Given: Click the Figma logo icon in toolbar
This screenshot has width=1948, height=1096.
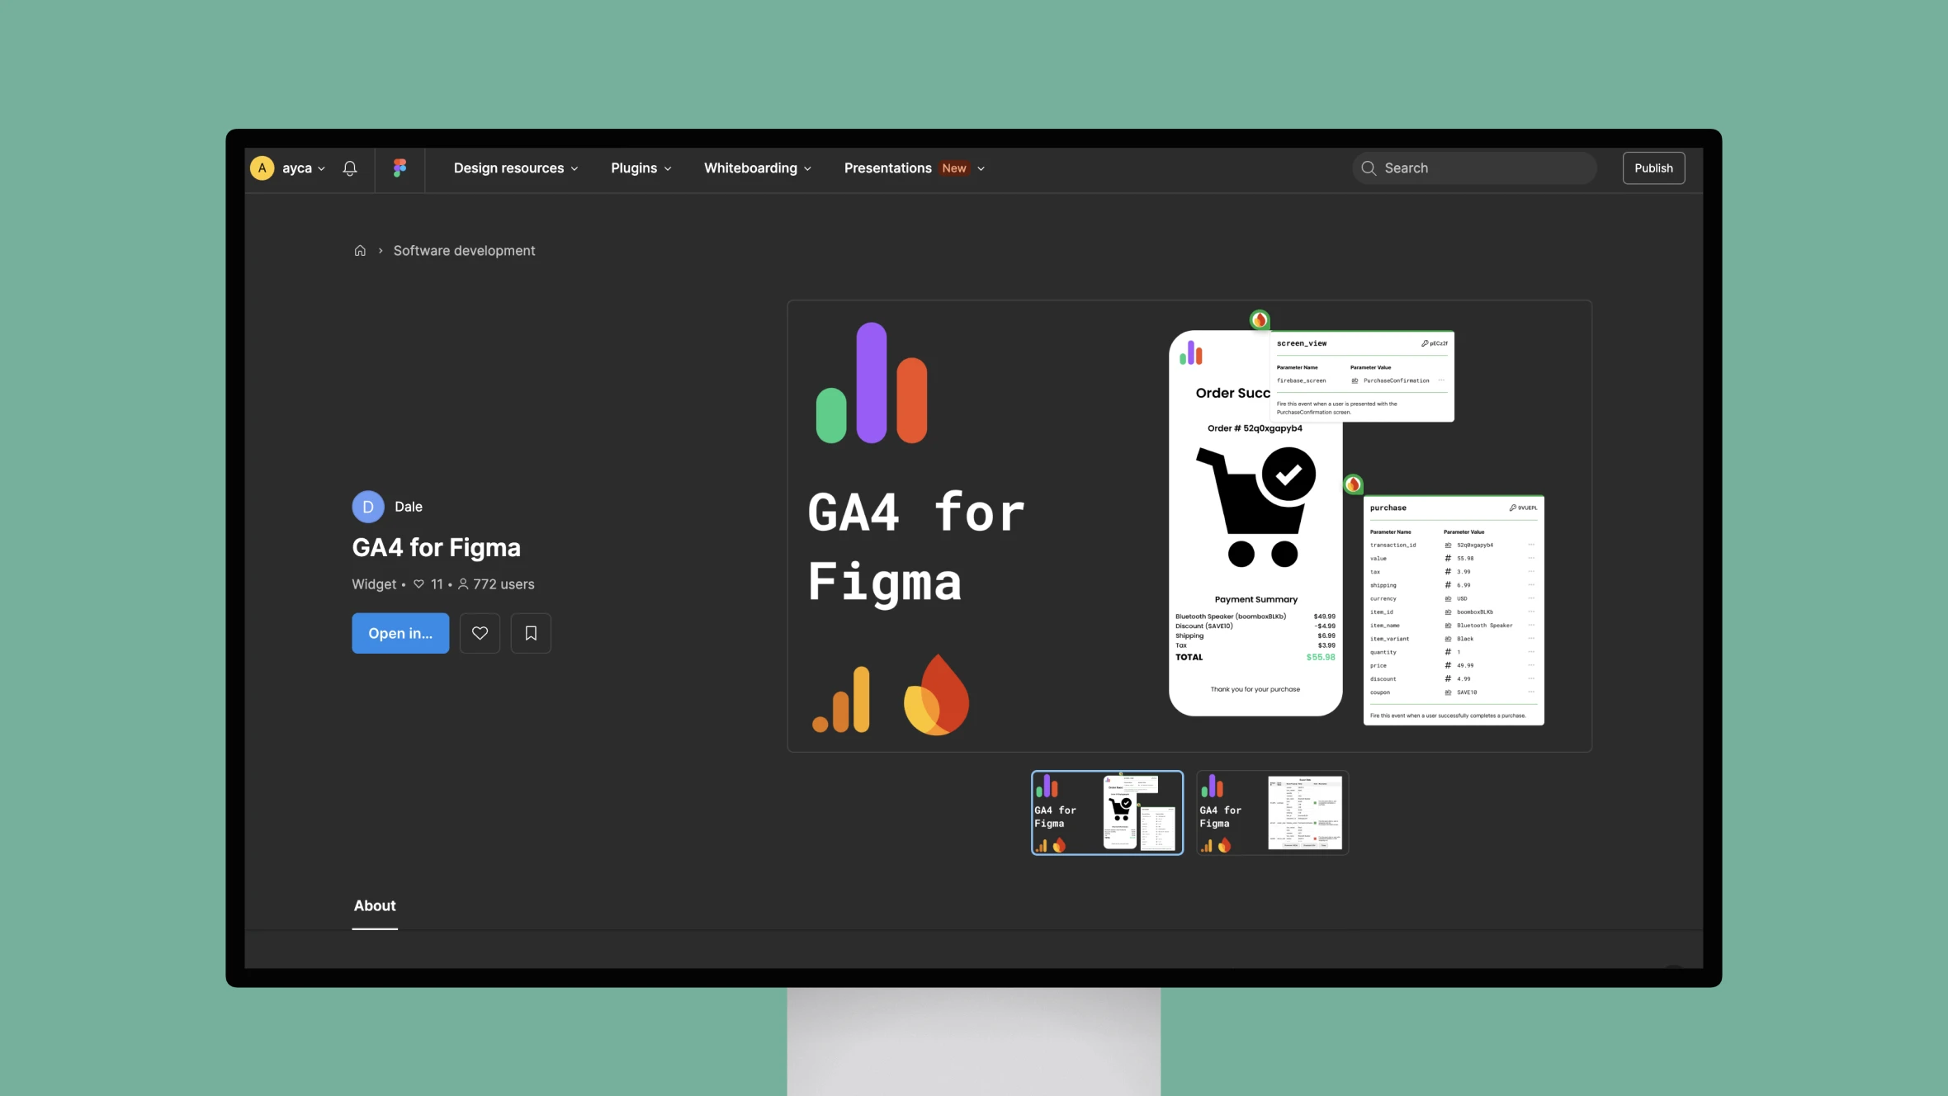Looking at the screenshot, I should [x=399, y=168].
